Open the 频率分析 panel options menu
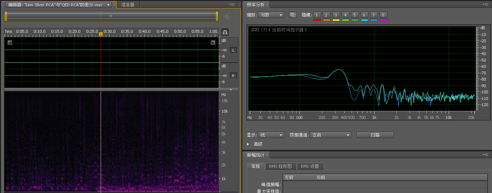 (x=485, y=4)
